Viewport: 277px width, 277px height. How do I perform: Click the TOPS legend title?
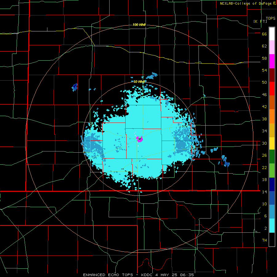click(x=271, y=18)
